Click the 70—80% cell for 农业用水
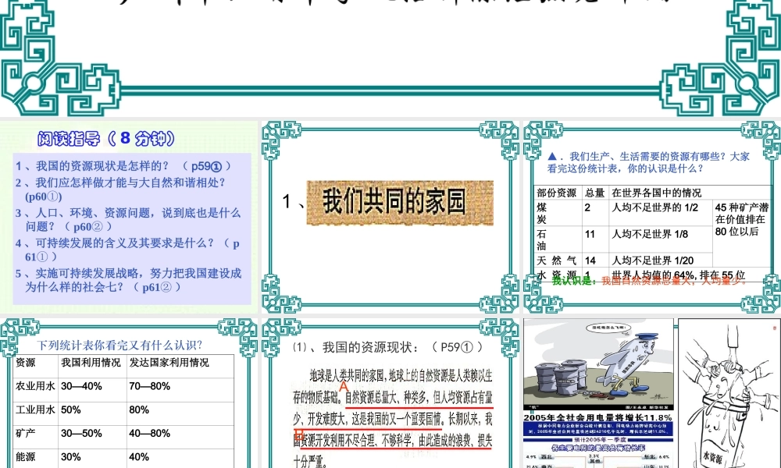This screenshot has height=468, width=781. (x=149, y=386)
